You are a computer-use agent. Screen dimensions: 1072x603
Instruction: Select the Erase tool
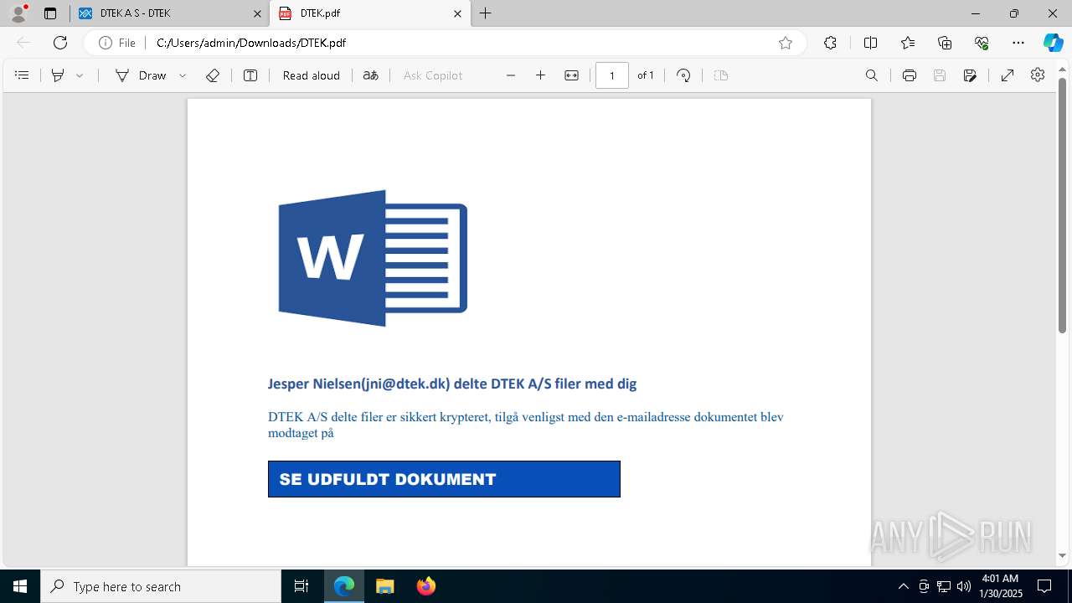pos(213,75)
